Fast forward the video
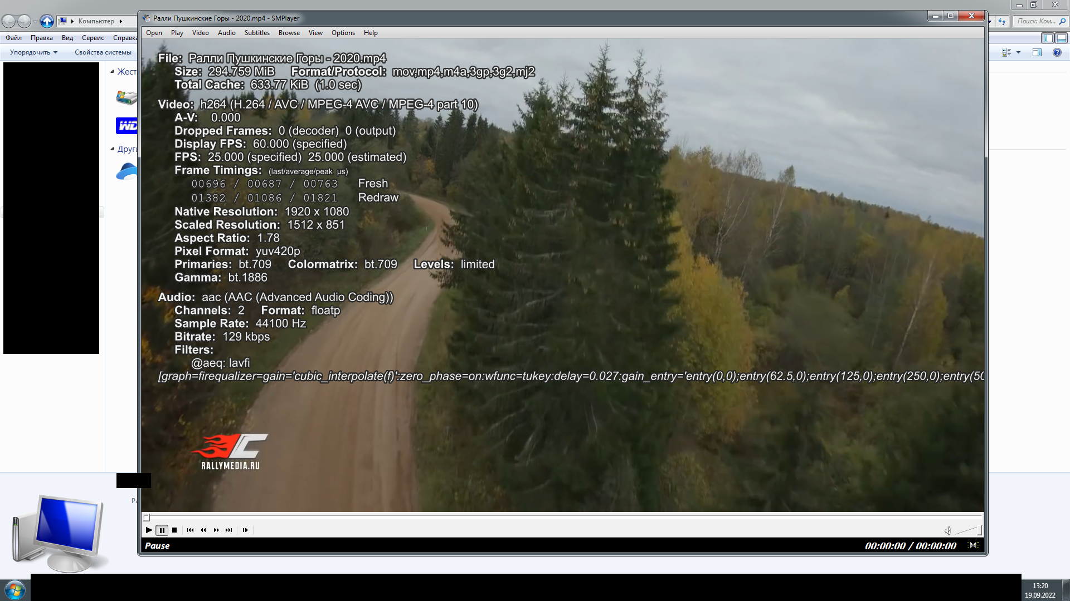Viewport: 1070px width, 601px height. [x=216, y=530]
